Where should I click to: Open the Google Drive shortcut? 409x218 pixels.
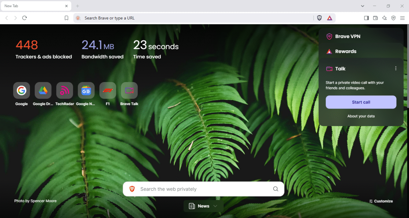click(43, 90)
